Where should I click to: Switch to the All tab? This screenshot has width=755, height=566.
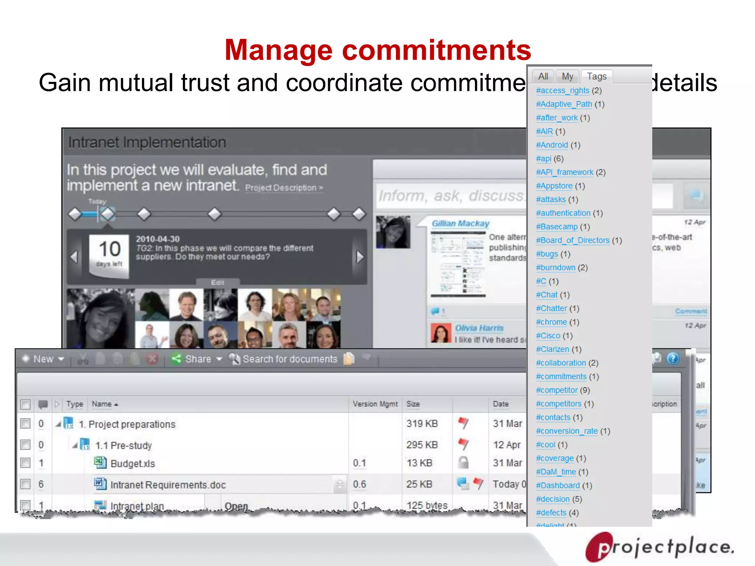click(x=543, y=76)
